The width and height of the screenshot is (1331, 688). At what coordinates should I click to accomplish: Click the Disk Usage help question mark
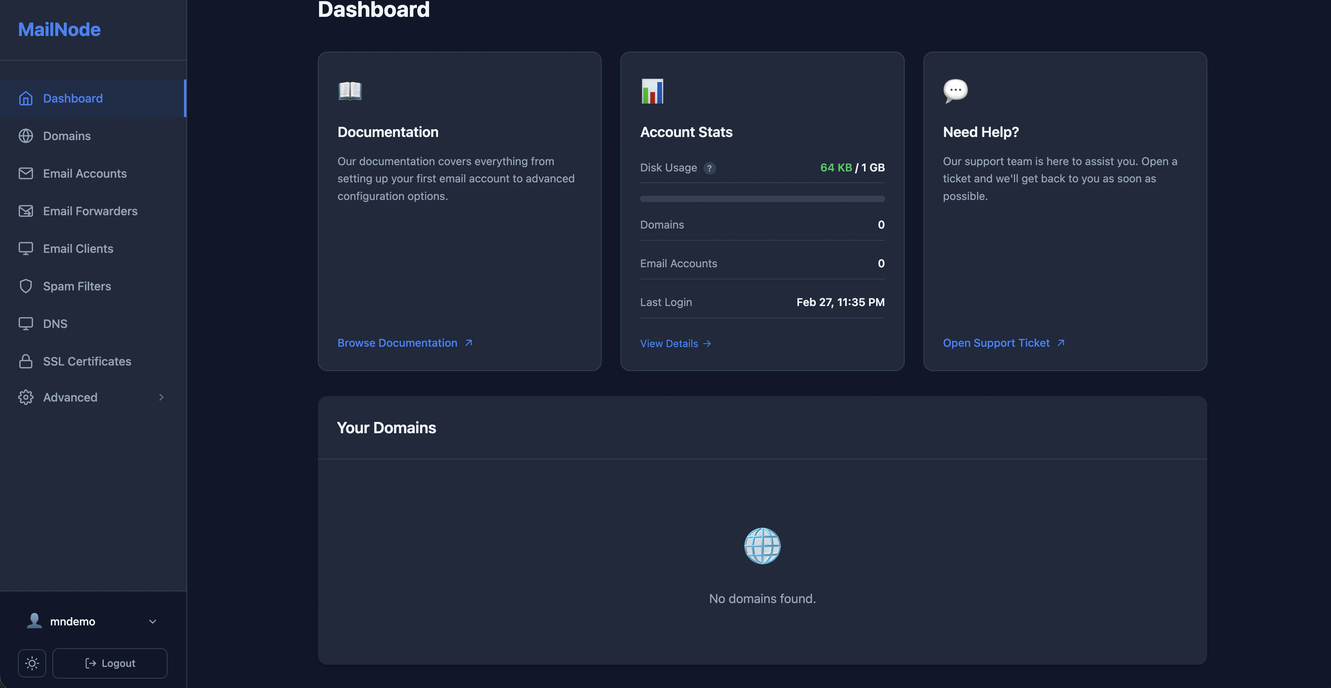click(709, 168)
